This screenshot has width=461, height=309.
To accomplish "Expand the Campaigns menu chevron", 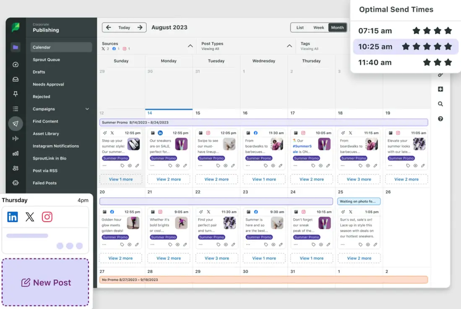I will pyautogui.click(x=87, y=109).
